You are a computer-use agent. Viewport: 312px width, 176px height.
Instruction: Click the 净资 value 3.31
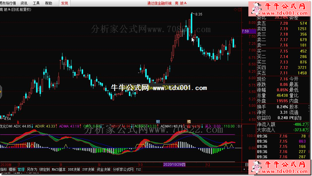pyautogui.click(x=284, y=113)
